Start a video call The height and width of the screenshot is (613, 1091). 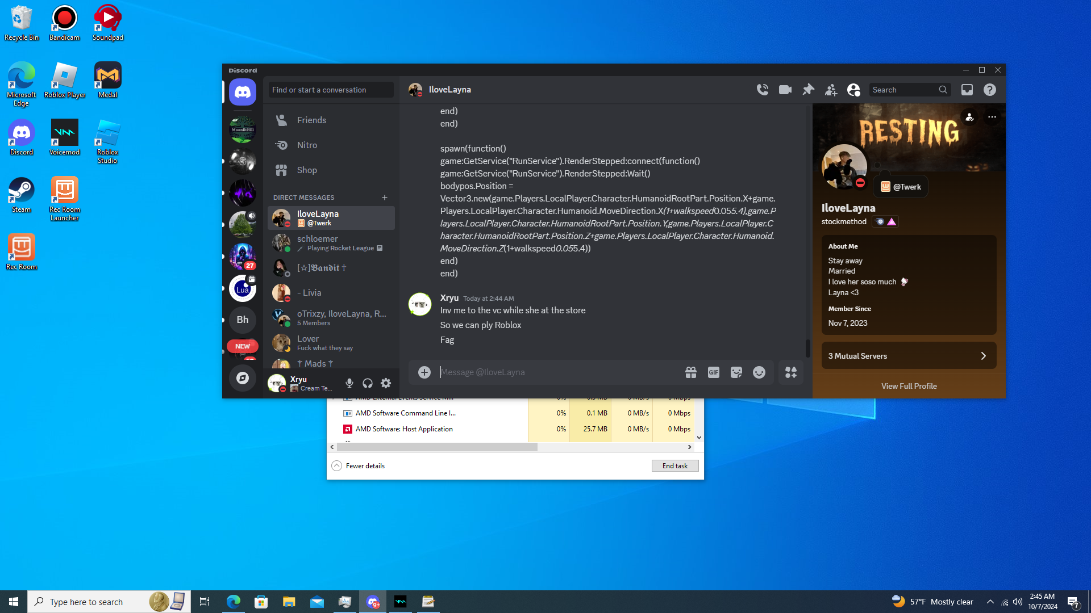pos(785,90)
